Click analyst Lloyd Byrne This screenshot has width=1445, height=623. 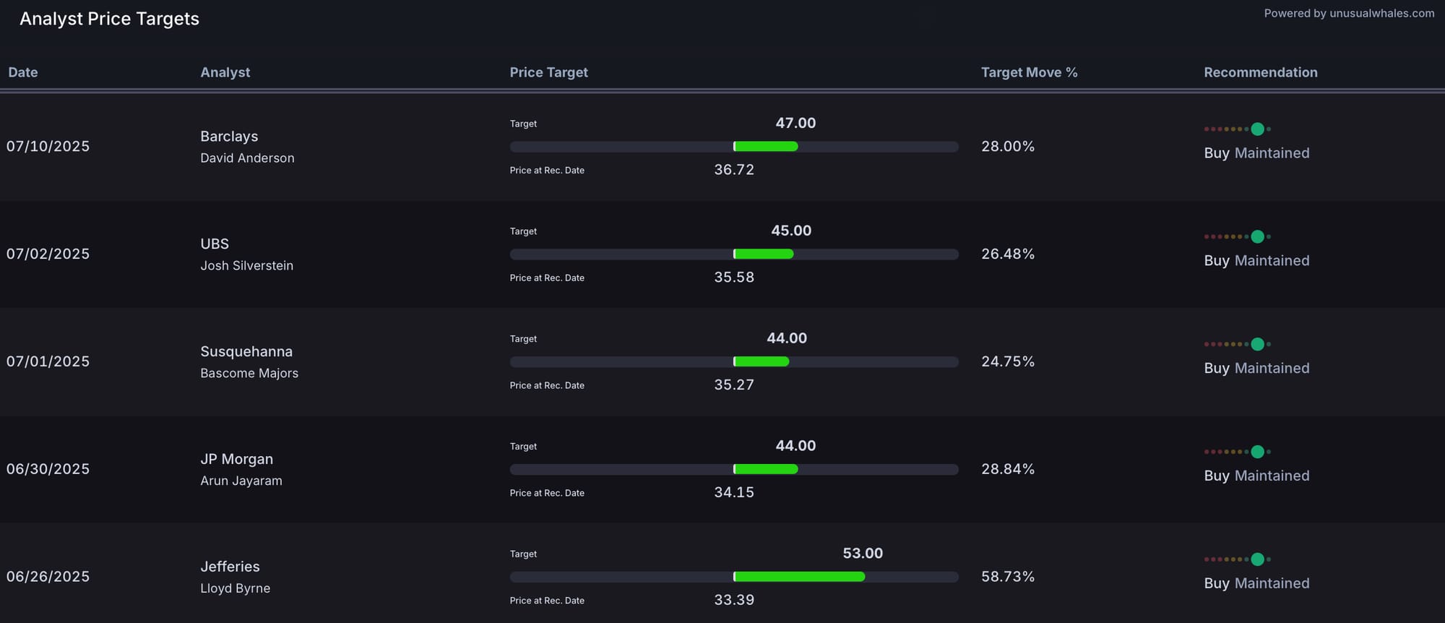pyautogui.click(x=236, y=589)
